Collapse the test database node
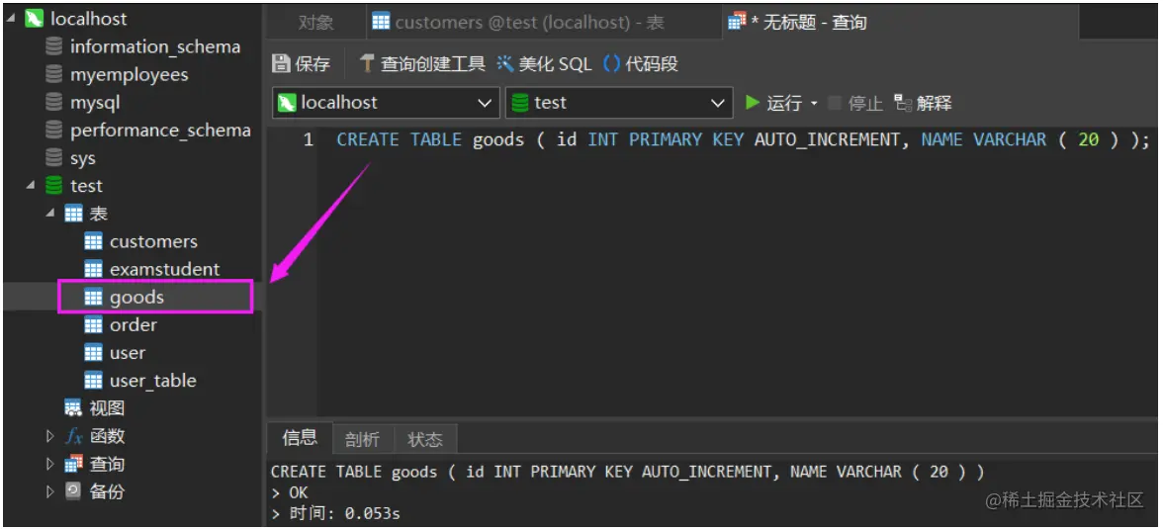This screenshot has height=529, width=1163. click(x=31, y=186)
